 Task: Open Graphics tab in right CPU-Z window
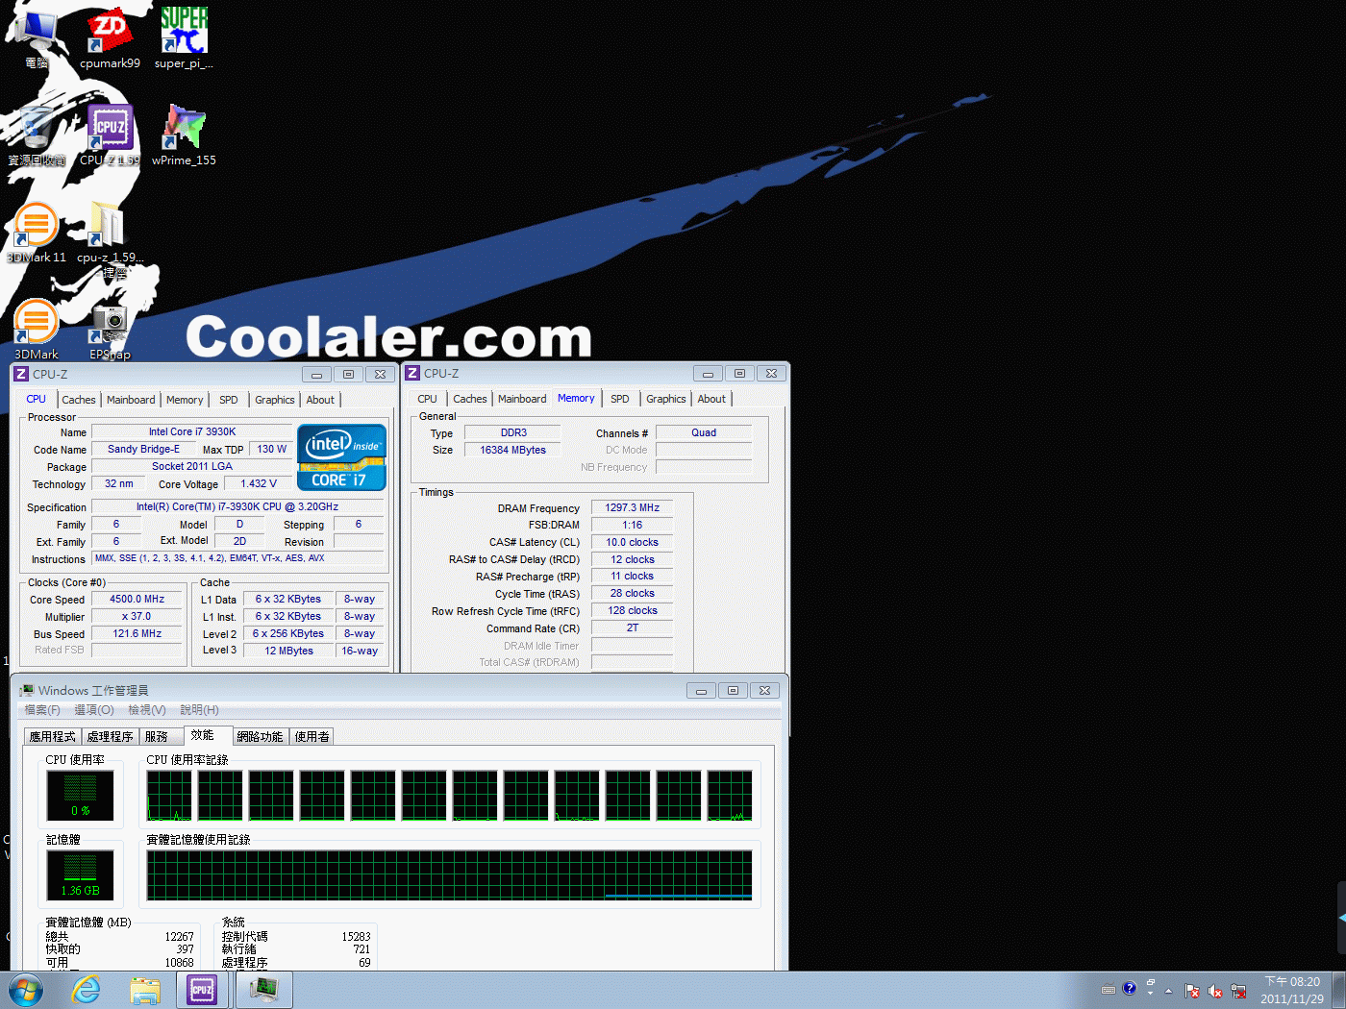pyautogui.click(x=666, y=399)
